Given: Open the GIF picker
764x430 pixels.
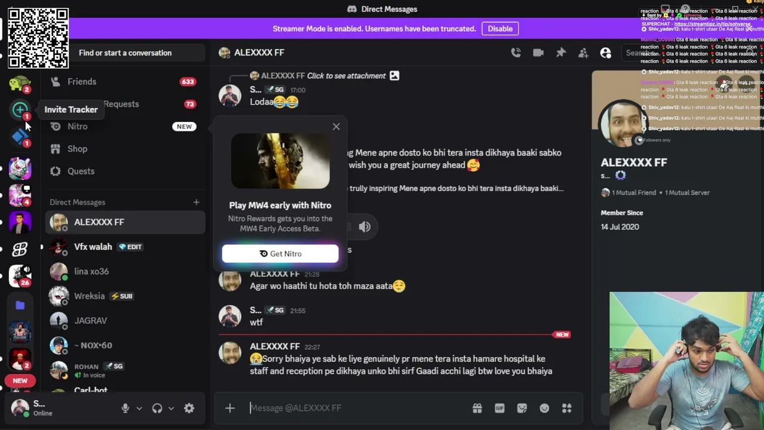Looking at the screenshot, I should (x=500, y=408).
